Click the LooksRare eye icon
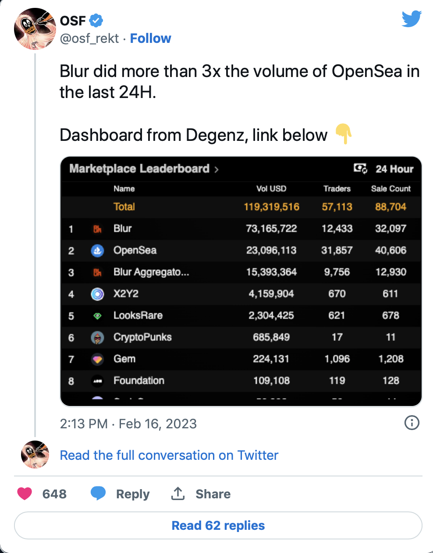 97,316
